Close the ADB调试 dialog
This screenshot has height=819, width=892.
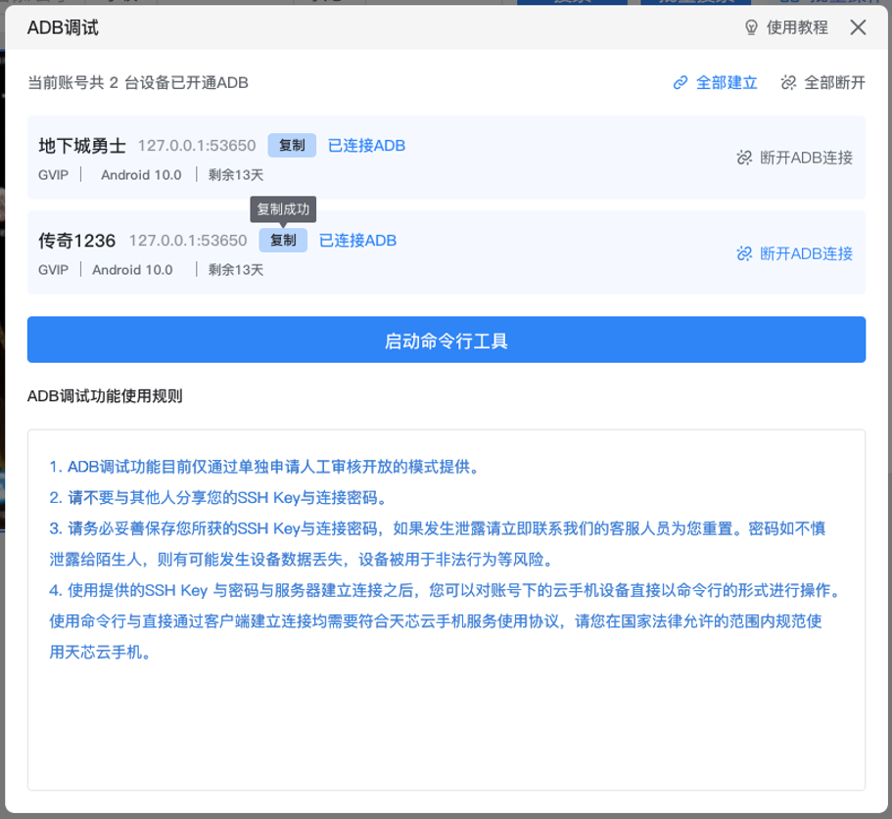tap(858, 27)
